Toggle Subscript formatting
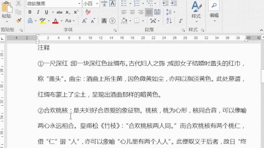264x148 pixels. 68,12
